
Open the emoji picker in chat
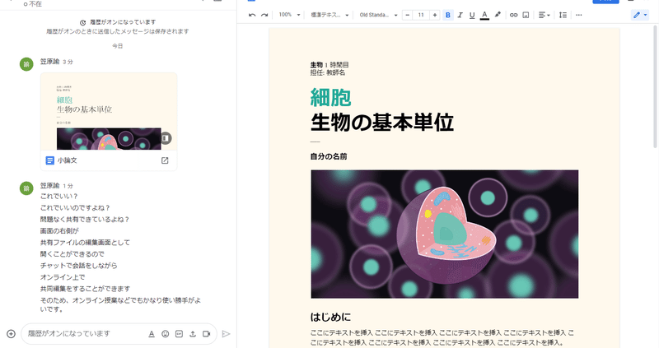(166, 334)
